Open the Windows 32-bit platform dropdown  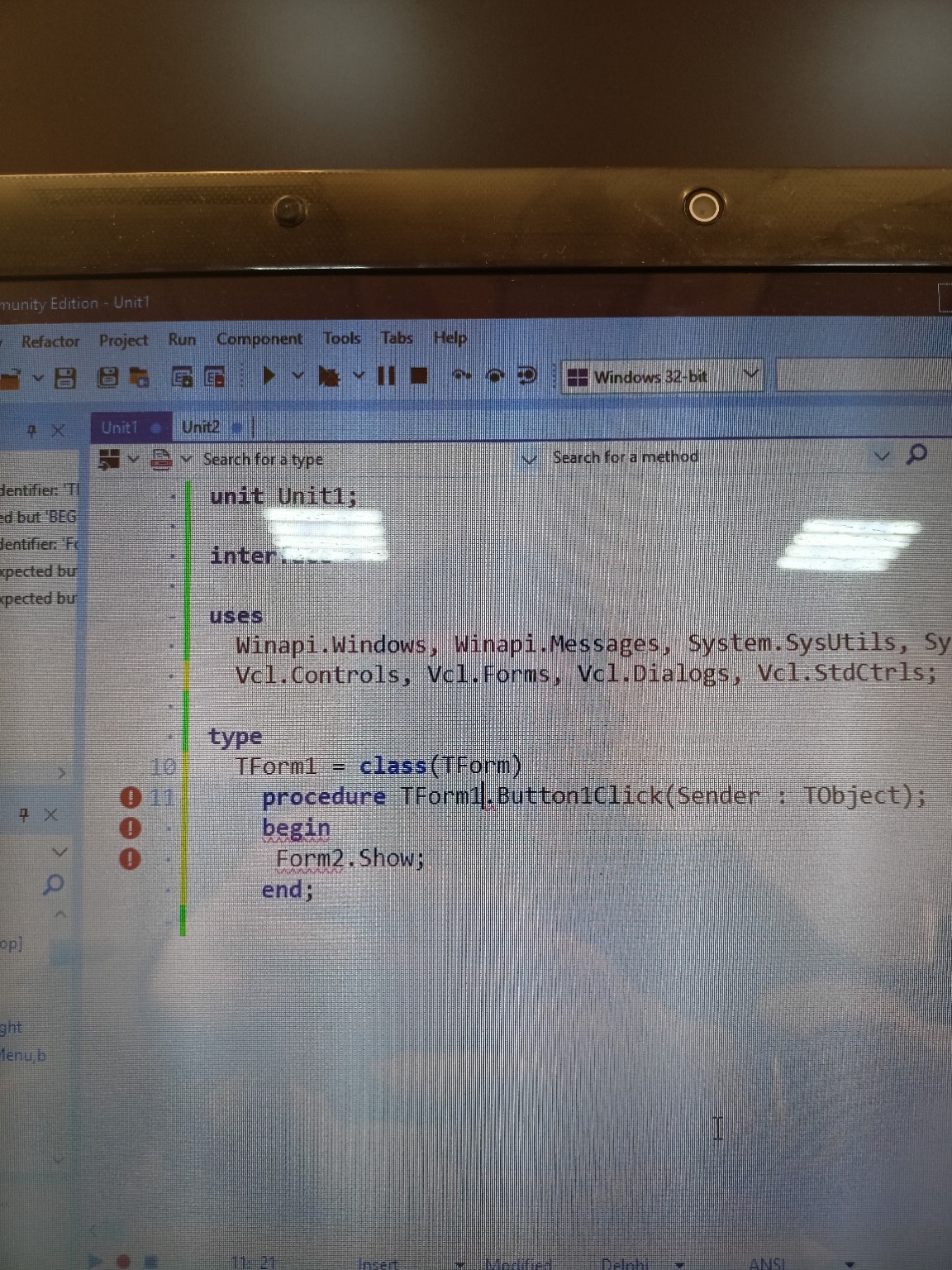pos(750,375)
